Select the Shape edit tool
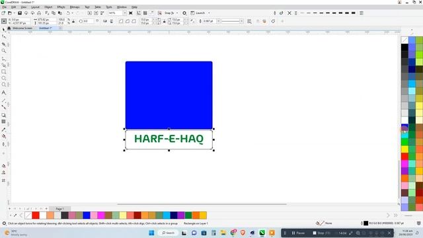 point(4,36)
